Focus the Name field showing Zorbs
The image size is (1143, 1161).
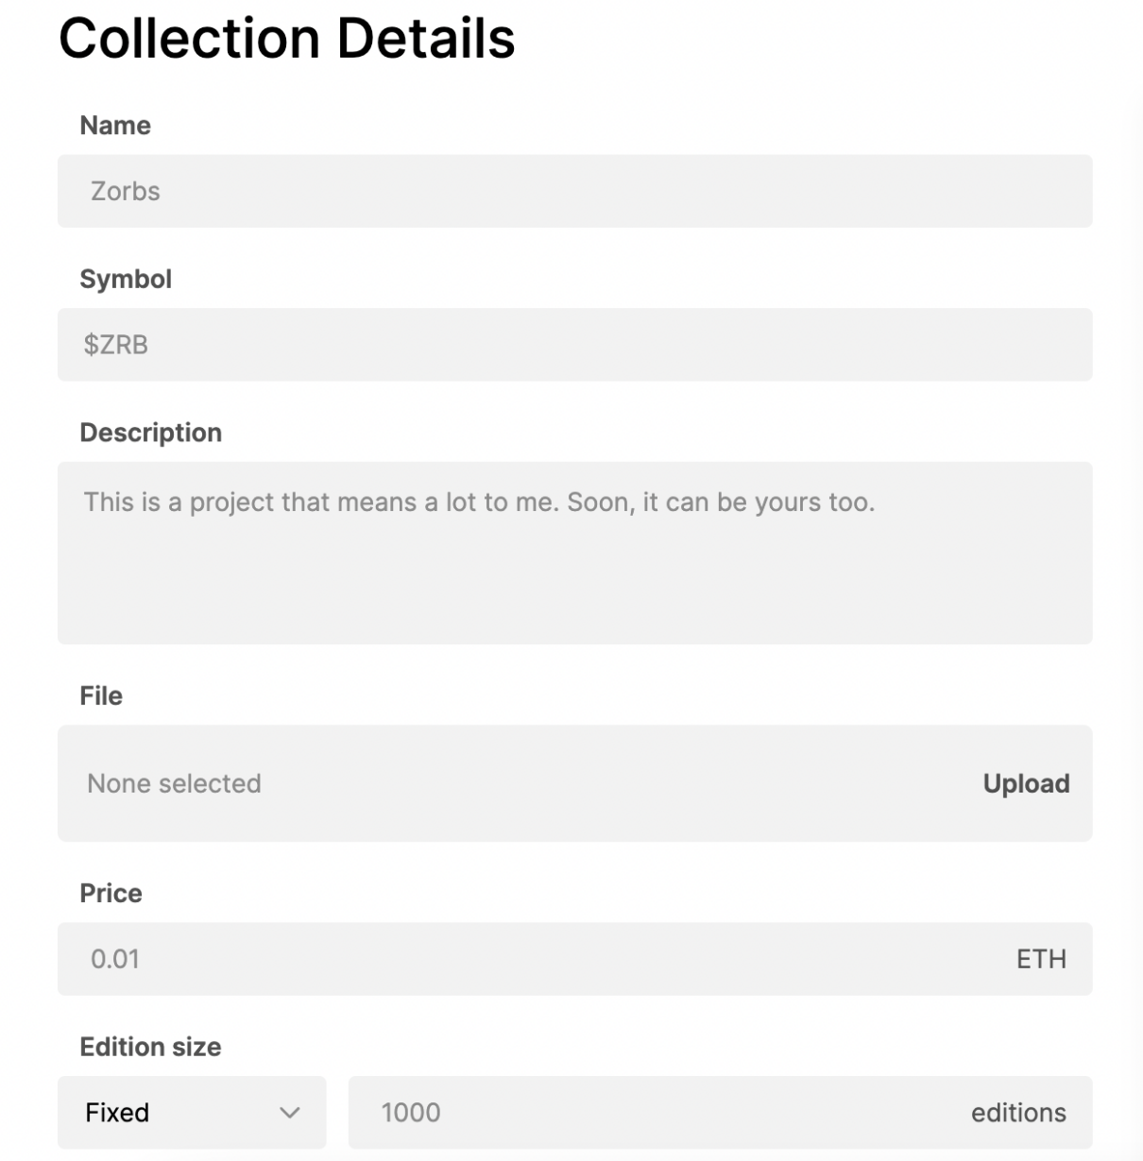(574, 192)
